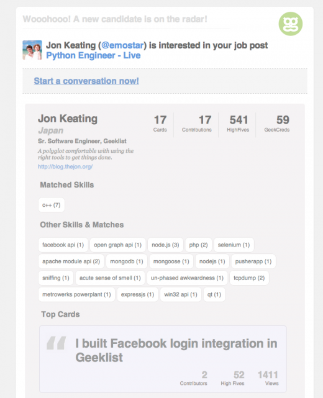Select the qt (1) skill tag
The height and width of the screenshot is (398, 323).
coord(214,294)
